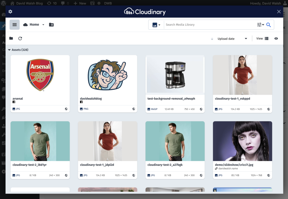This screenshot has height=199, width=288.
Task: Switch View to list layout
Action: (x=267, y=39)
